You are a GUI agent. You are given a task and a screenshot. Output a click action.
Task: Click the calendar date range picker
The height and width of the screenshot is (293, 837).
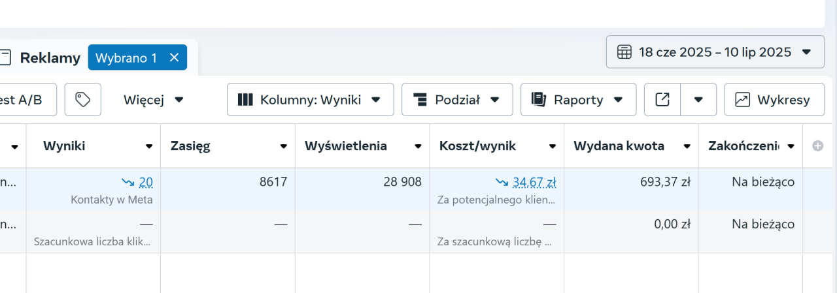[715, 52]
